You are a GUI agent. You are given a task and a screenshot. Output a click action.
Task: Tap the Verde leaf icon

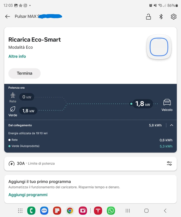tap(13, 109)
